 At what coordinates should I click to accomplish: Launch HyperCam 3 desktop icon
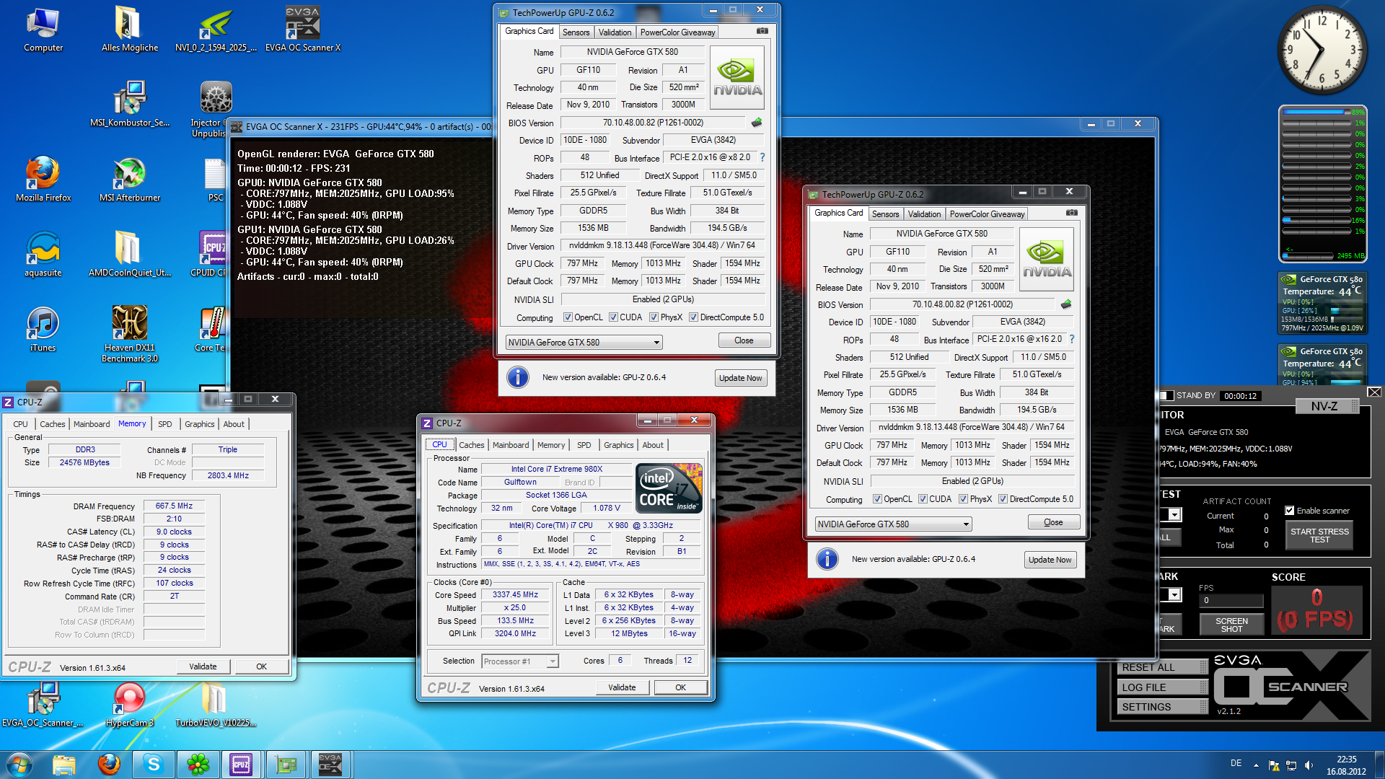click(130, 705)
